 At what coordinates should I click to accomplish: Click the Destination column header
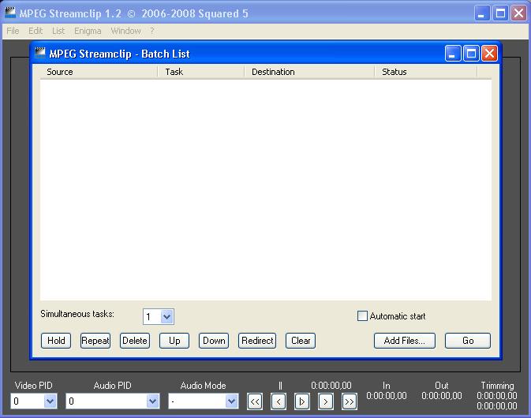(309, 72)
